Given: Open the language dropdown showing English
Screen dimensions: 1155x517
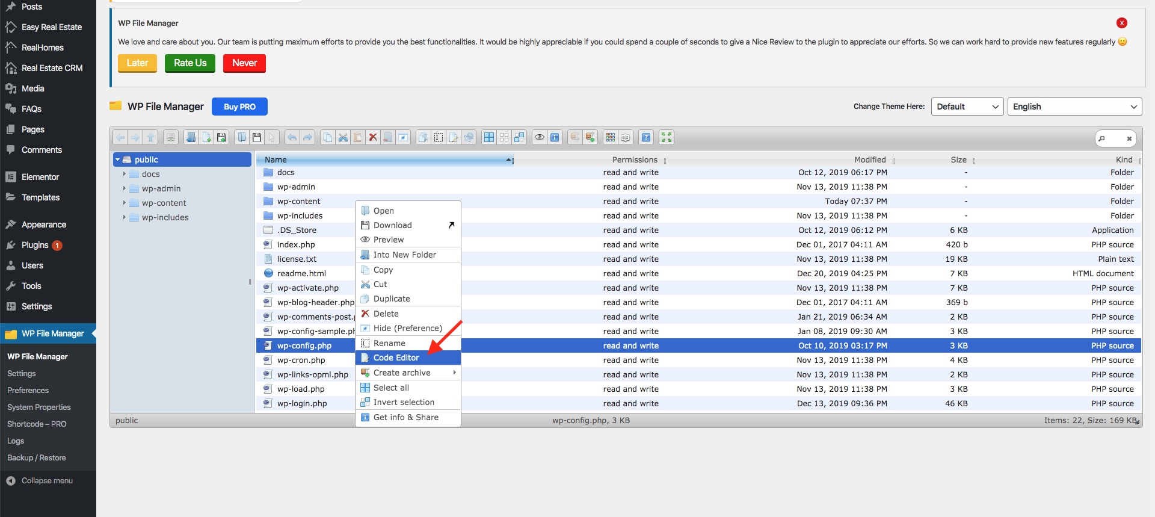Looking at the screenshot, I should [1074, 107].
